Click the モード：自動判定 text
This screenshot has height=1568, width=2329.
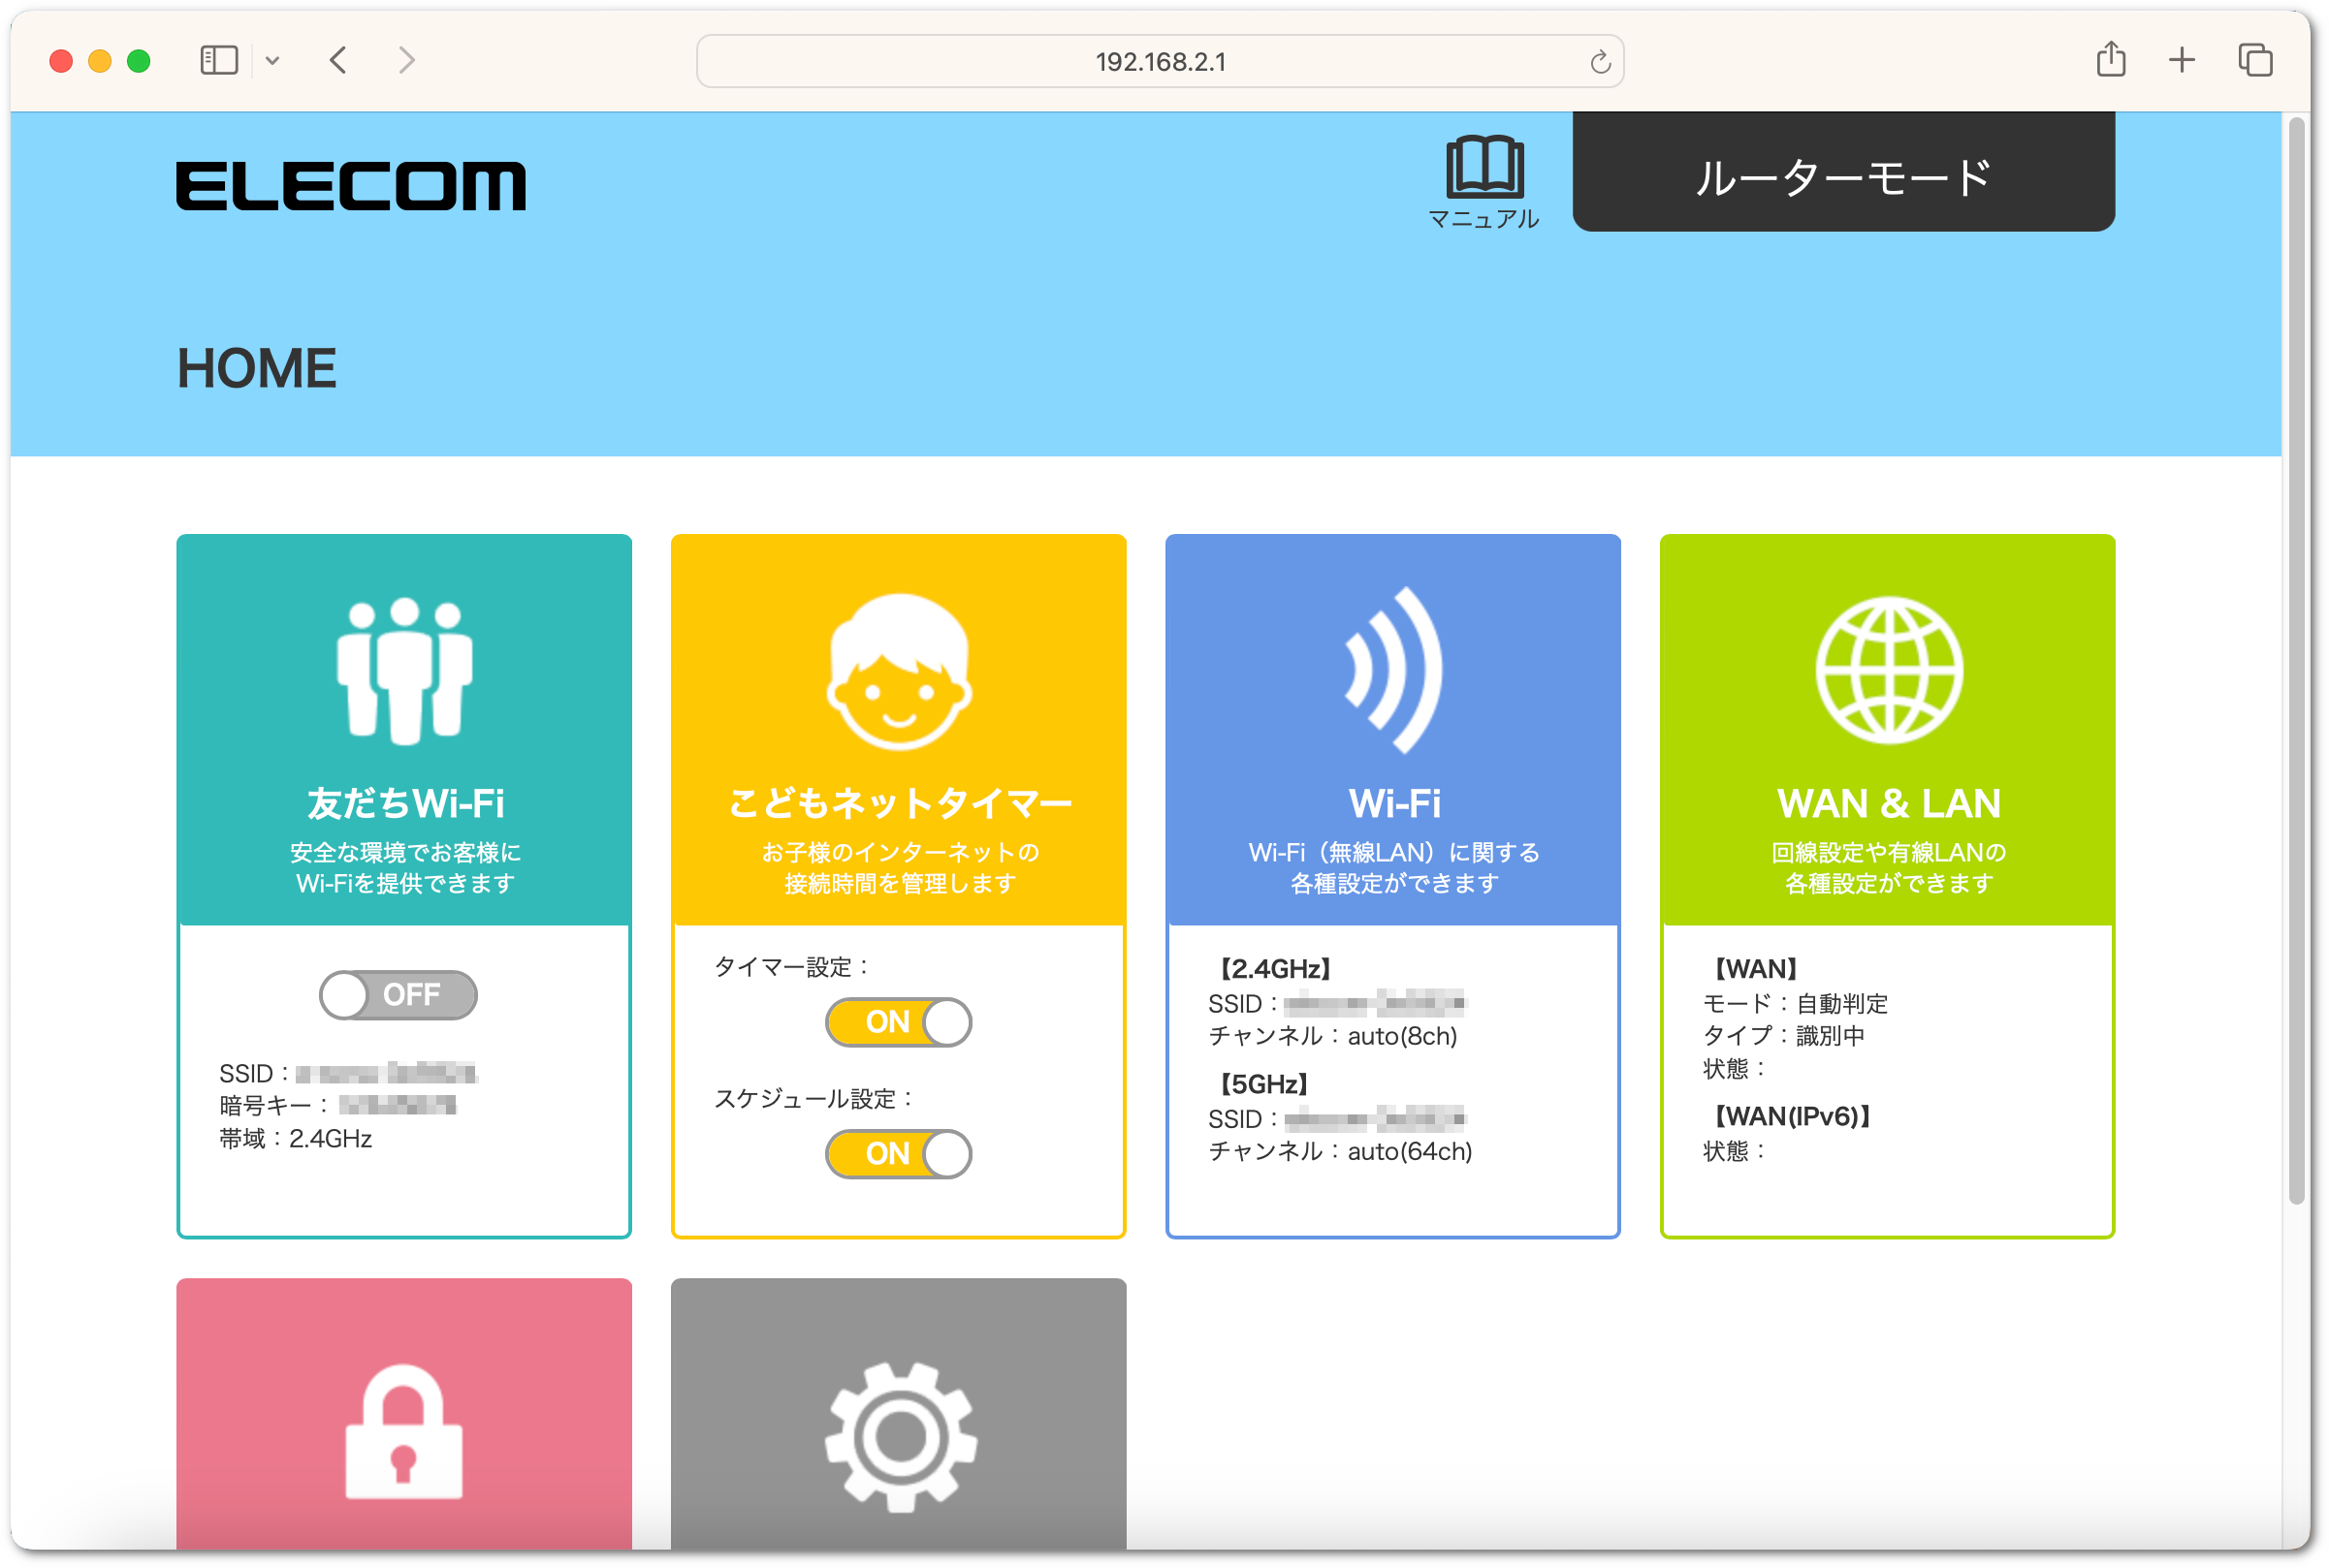click(1796, 1003)
